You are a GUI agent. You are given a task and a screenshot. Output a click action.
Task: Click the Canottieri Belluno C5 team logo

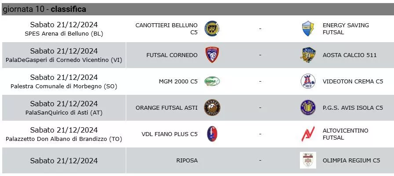tap(212, 29)
